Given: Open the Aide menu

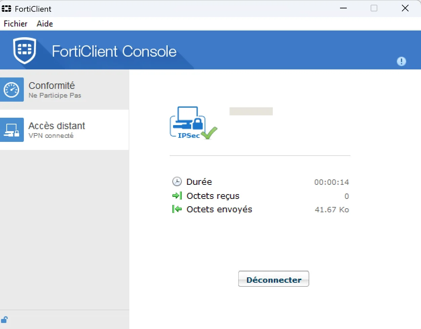Looking at the screenshot, I should (45, 24).
